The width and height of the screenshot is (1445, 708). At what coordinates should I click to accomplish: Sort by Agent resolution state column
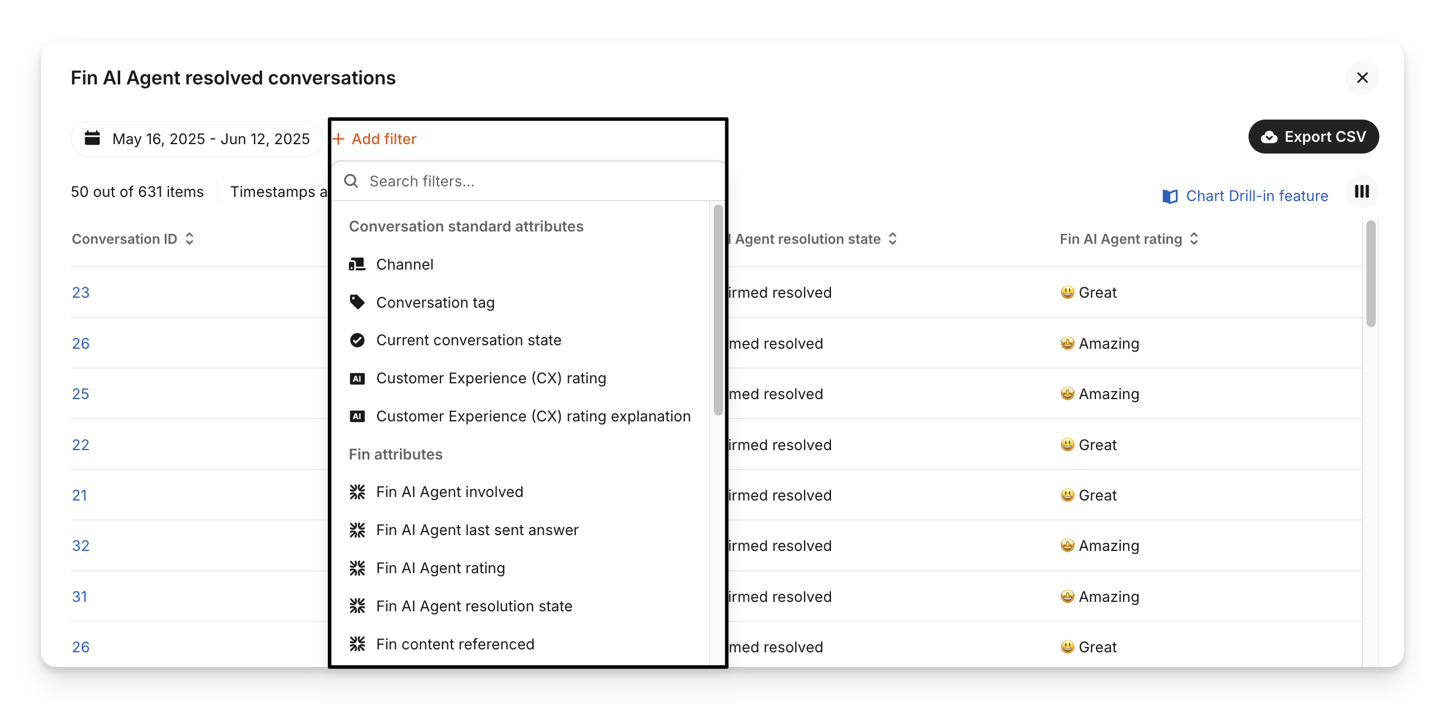pyautogui.click(x=893, y=239)
